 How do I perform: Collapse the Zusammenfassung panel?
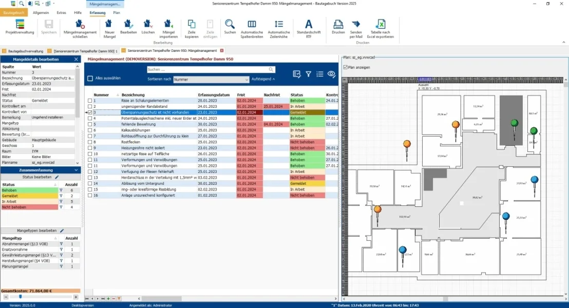pos(76,170)
